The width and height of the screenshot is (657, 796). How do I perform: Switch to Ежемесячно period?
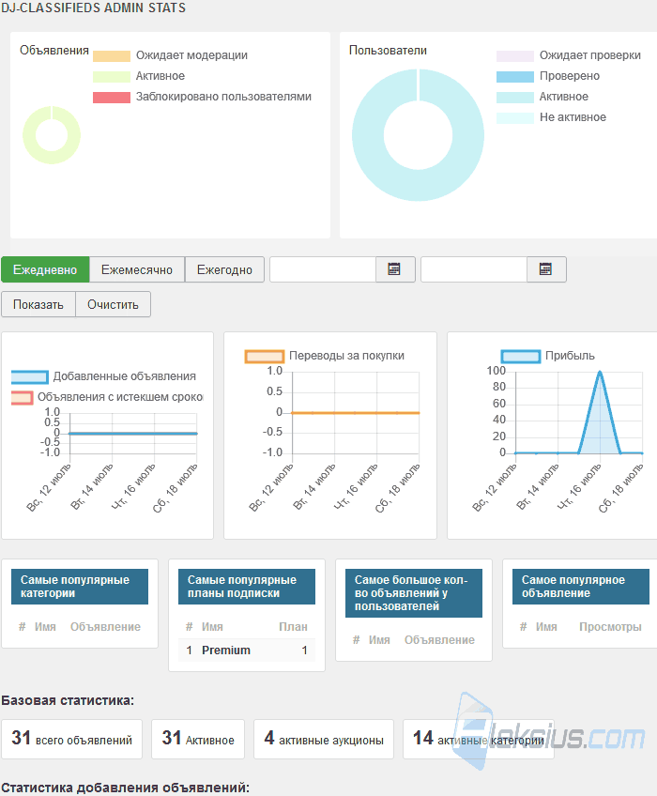(137, 269)
